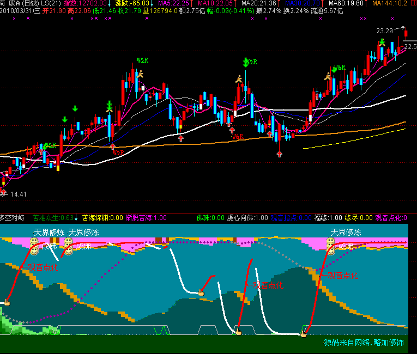Click the fourth hand pointer from left in indicator
This screenshot has height=354, width=417.
[304, 334]
